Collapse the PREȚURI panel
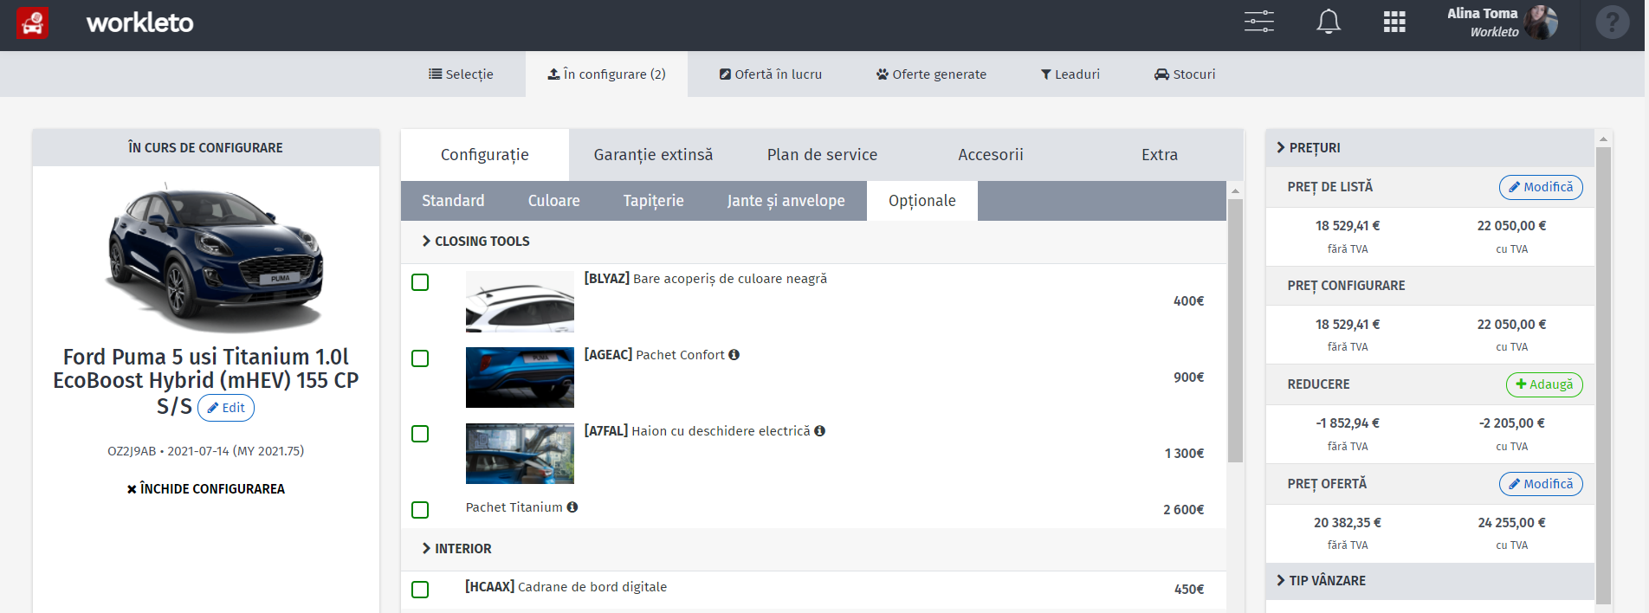The image size is (1649, 613). (1308, 148)
